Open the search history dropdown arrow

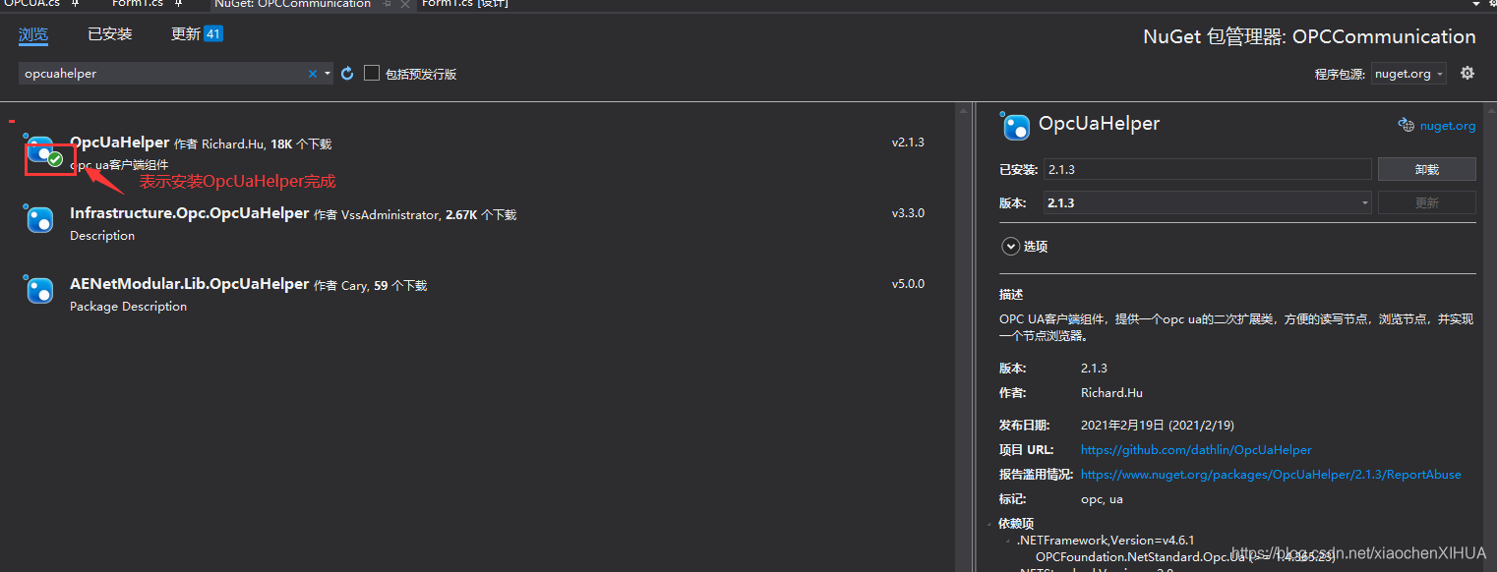tap(328, 74)
